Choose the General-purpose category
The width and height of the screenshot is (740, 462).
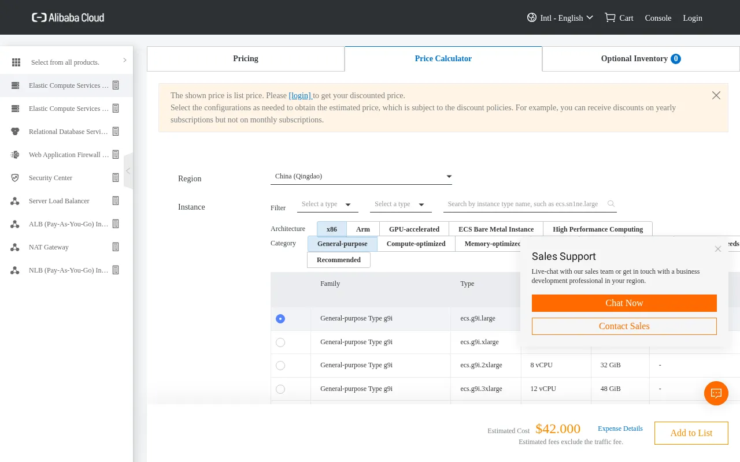coord(342,244)
